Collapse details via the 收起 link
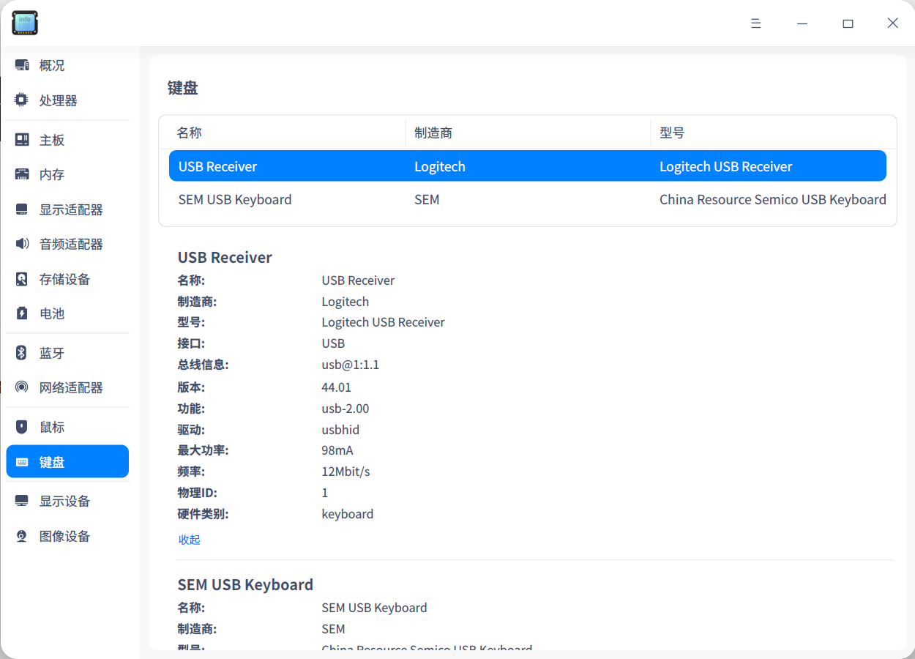Image resolution: width=915 pixels, height=659 pixels. (189, 540)
